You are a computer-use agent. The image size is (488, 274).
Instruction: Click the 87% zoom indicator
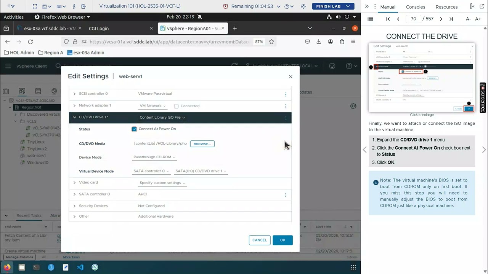click(x=259, y=41)
